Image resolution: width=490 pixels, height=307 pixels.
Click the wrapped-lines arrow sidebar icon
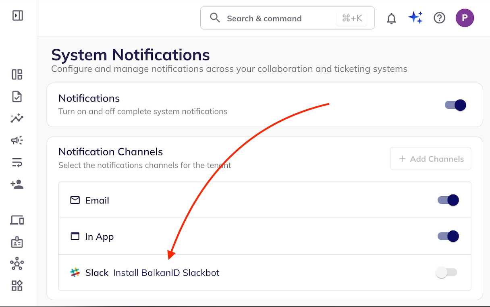pyautogui.click(x=17, y=162)
